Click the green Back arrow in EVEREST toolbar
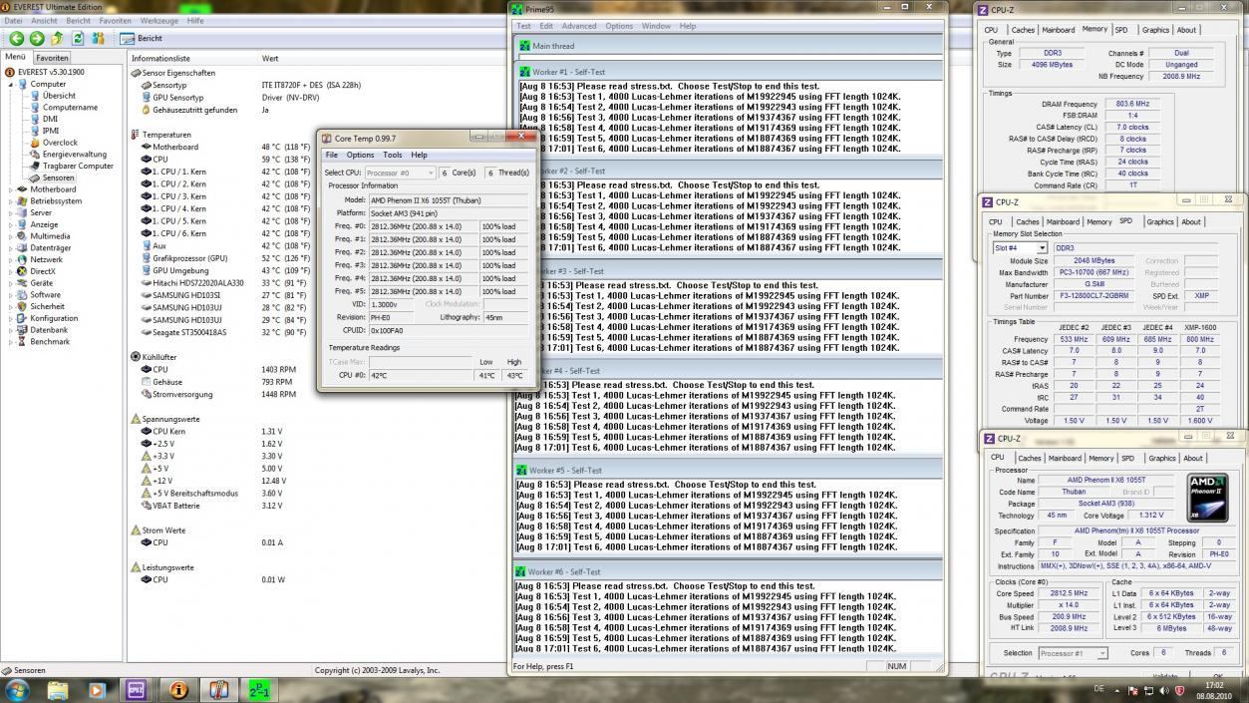 16,38
